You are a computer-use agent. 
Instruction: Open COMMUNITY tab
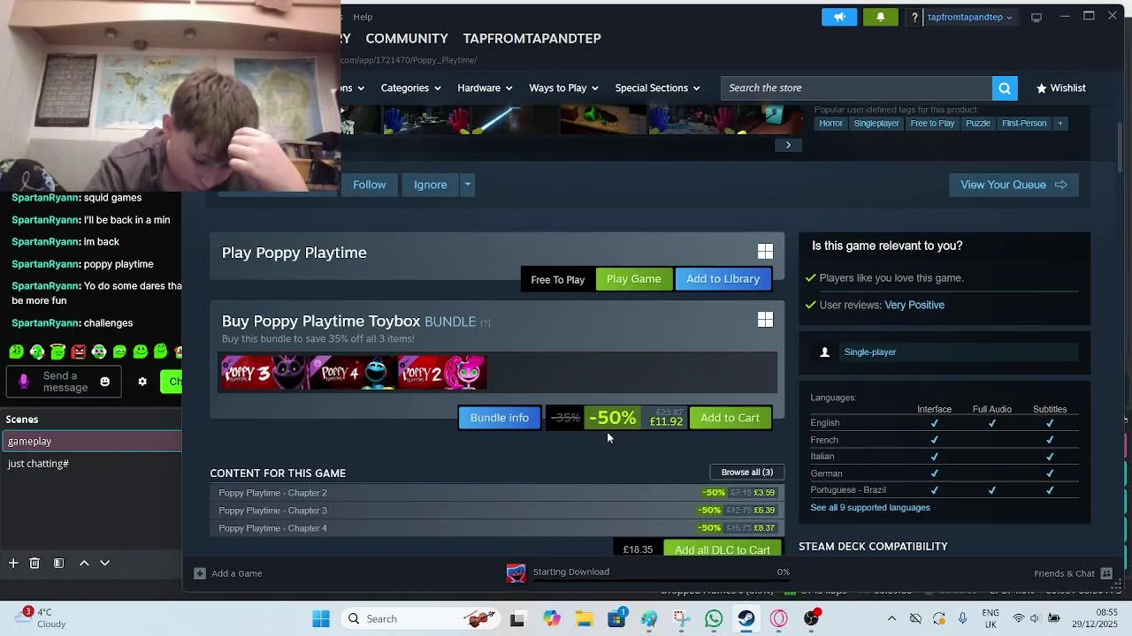(x=407, y=39)
